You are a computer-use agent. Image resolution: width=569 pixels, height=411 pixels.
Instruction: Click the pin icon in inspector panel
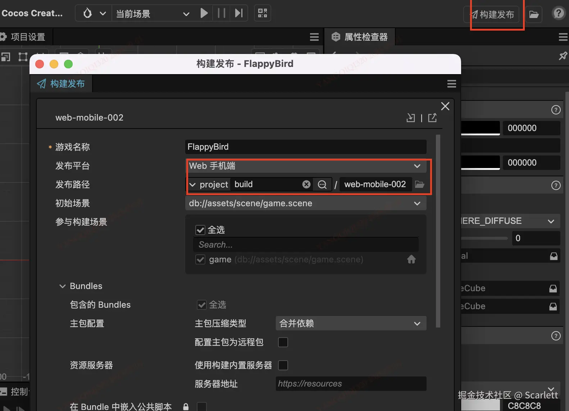click(563, 56)
